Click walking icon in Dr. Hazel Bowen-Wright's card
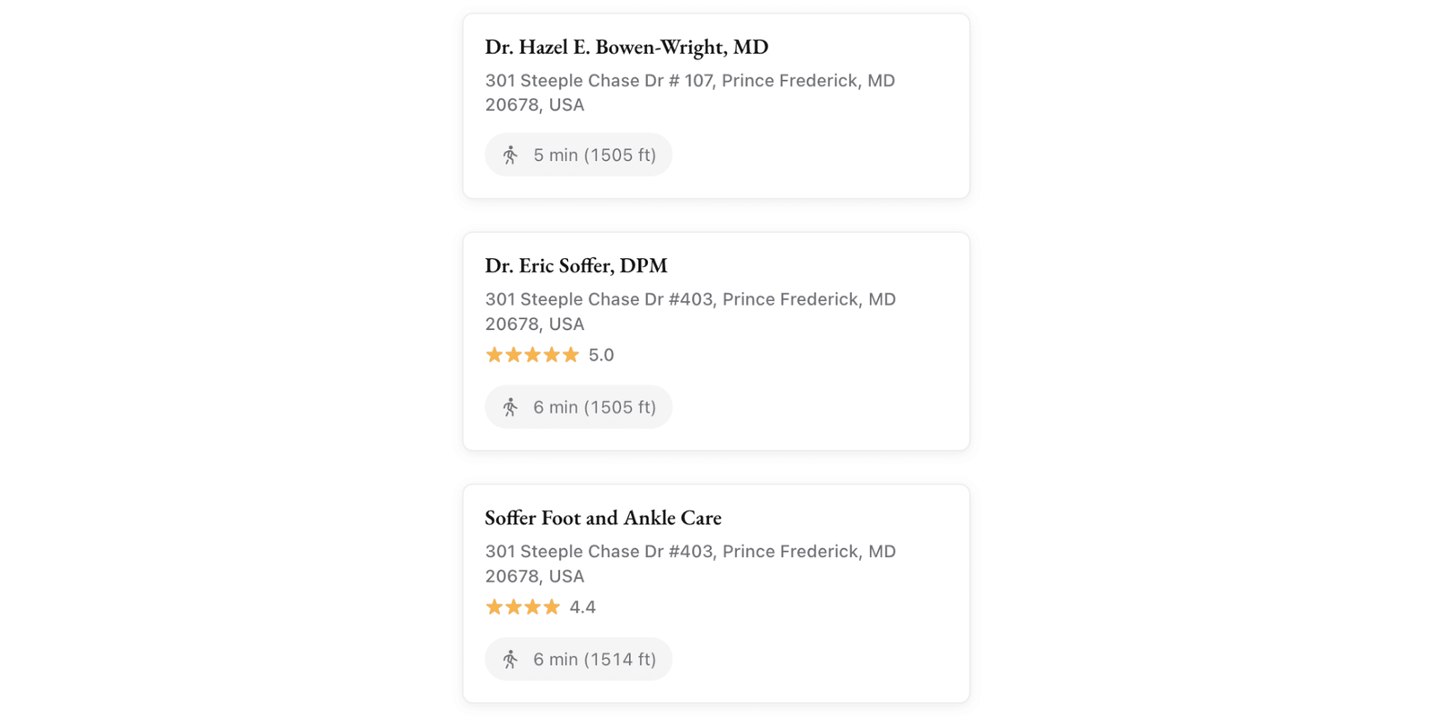The height and width of the screenshot is (719, 1438). tap(510, 155)
